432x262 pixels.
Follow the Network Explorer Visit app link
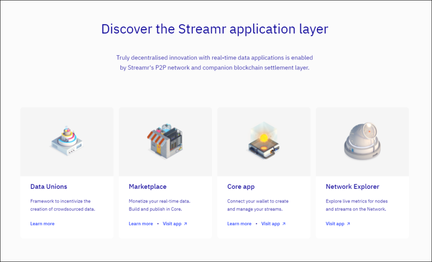click(338, 224)
